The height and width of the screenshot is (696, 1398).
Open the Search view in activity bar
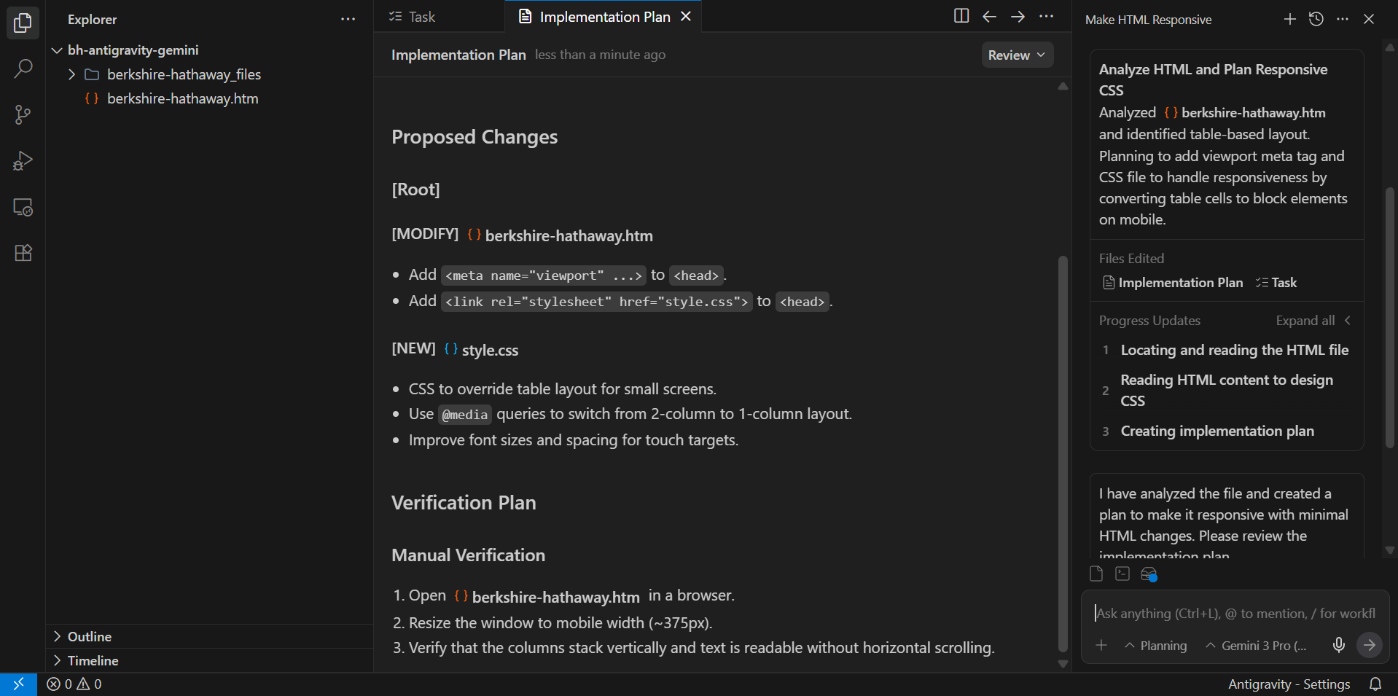tap(23, 69)
